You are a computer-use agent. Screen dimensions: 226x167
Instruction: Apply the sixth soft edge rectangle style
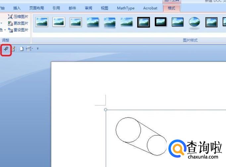(x=127, y=22)
